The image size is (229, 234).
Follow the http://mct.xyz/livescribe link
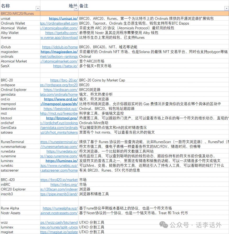coord(59,113)
